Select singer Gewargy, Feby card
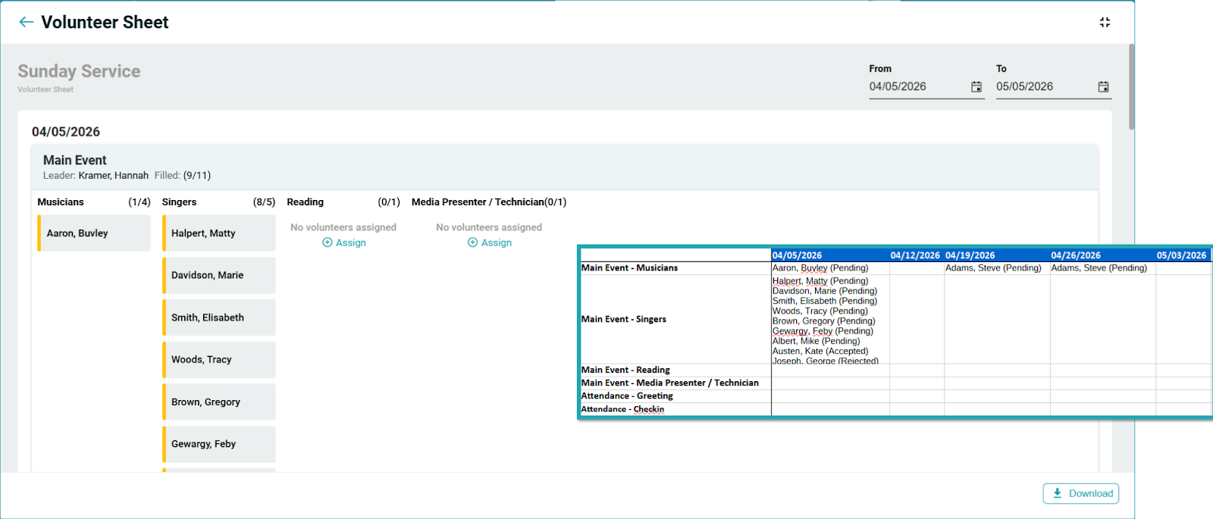1213x519 pixels. click(x=219, y=444)
